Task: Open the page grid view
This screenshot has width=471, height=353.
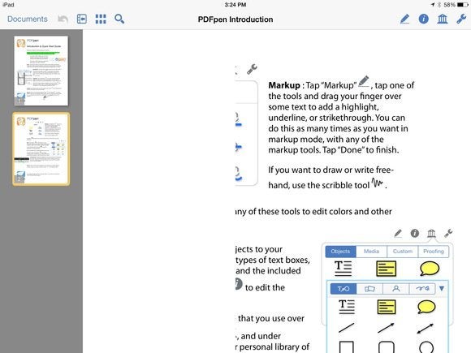Action: coord(101,19)
